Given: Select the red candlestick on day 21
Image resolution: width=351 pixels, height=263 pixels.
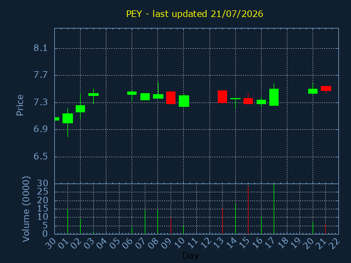Looking at the screenshot, I should click(x=326, y=89).
